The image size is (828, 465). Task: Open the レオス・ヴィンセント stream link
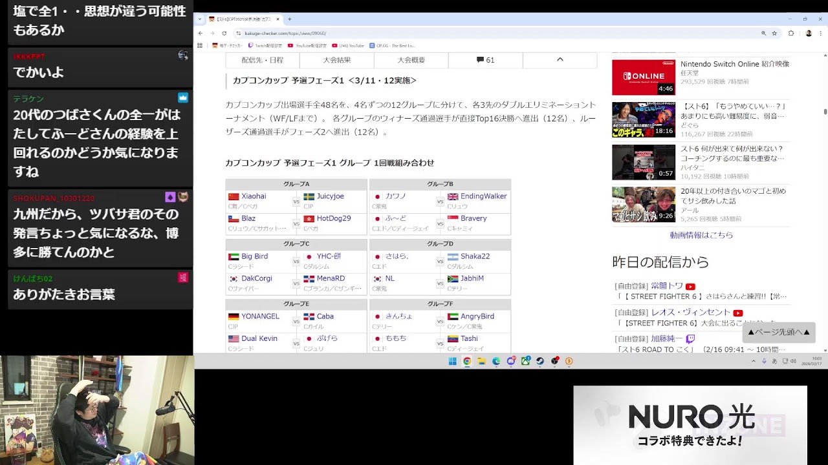point(691,313)
